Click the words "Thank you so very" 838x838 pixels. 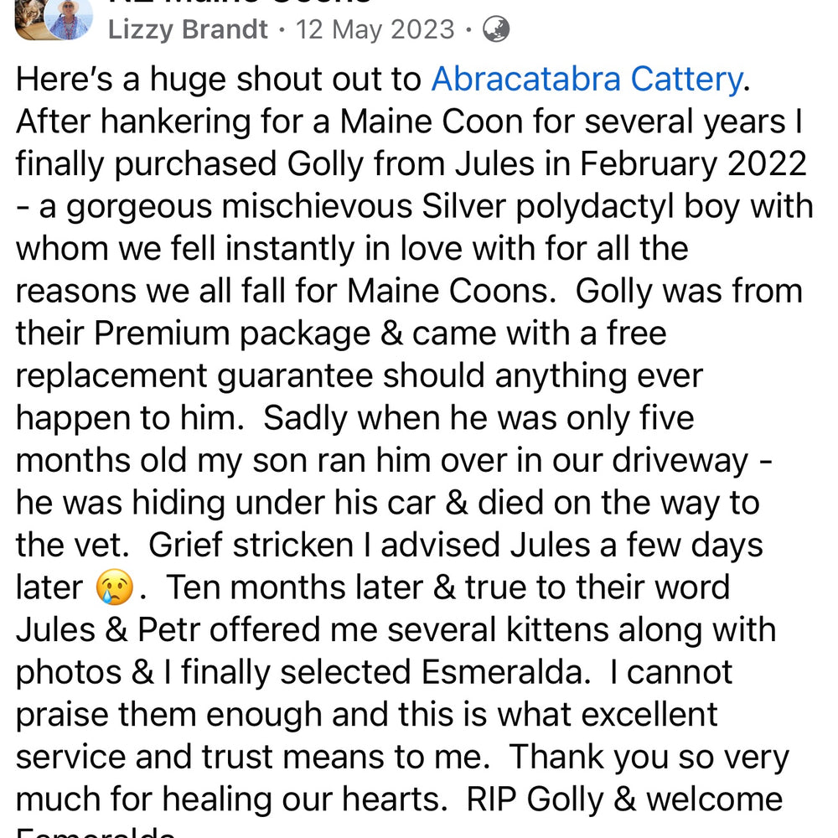click(x=649, y=758)
